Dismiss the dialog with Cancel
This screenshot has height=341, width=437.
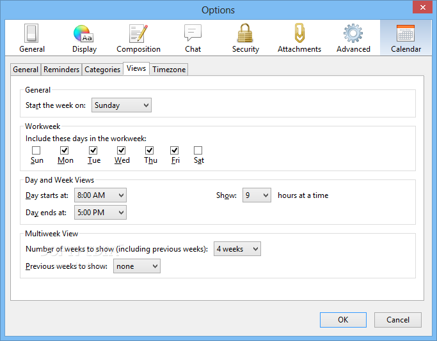[398, 320]
